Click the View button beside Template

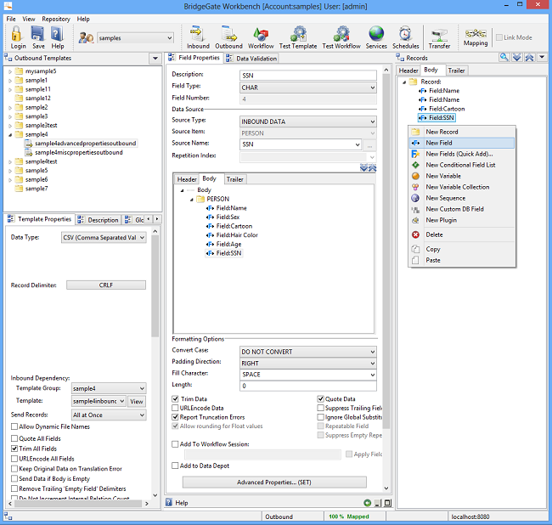(x=137, y=402)
